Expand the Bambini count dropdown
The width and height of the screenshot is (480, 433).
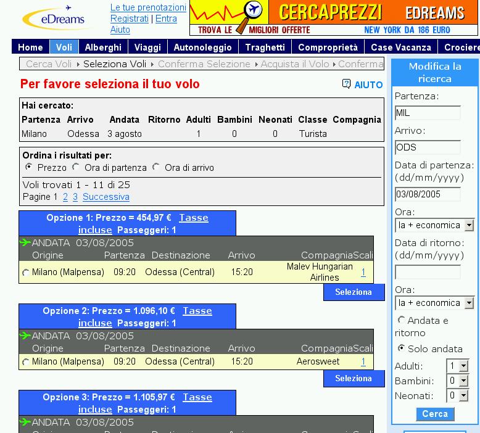pyautogui.click(x=458, y=381)
